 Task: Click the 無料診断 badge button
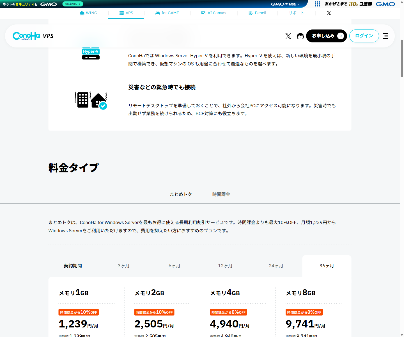coord(73,4)
